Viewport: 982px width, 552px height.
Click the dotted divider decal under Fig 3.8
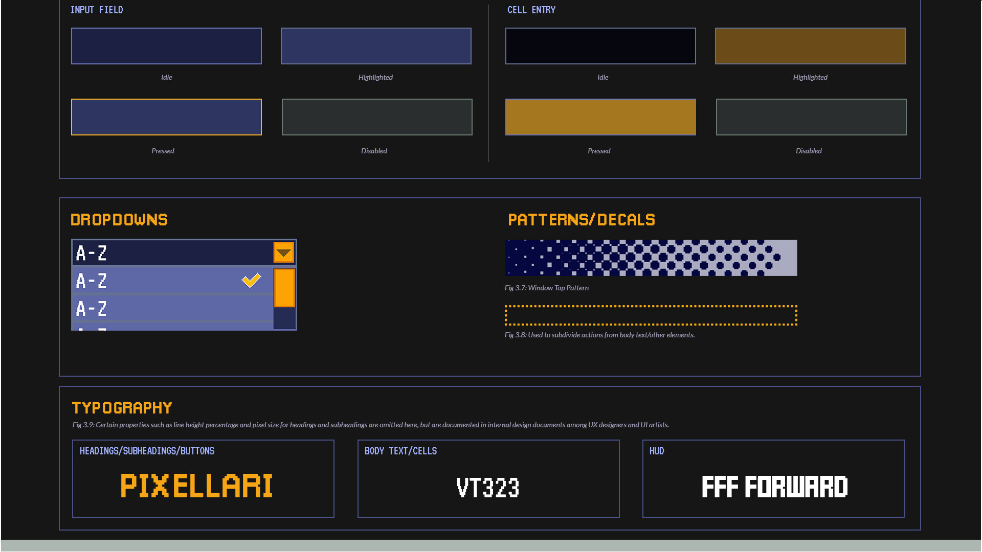[x=651, y=315]
